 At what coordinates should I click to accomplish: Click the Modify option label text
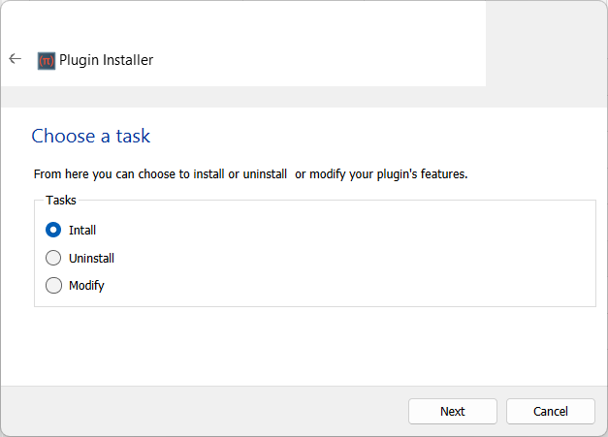pos(86,286)
